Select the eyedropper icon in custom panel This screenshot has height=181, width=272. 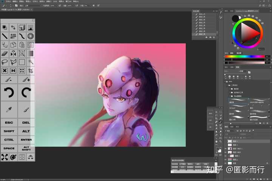click(x=9, y=109)
